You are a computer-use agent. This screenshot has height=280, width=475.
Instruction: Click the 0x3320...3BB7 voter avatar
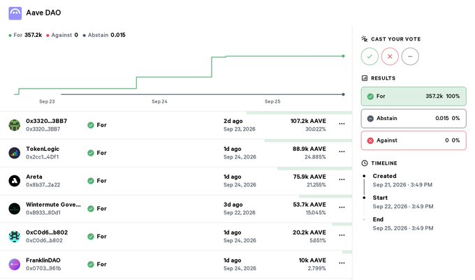(x=14, y=125)
